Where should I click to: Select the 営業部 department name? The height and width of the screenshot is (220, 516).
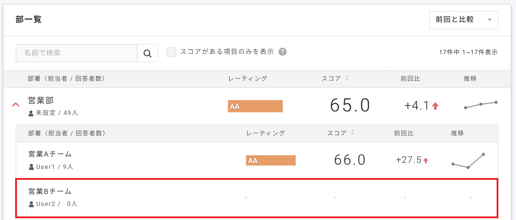click(41, 100)
